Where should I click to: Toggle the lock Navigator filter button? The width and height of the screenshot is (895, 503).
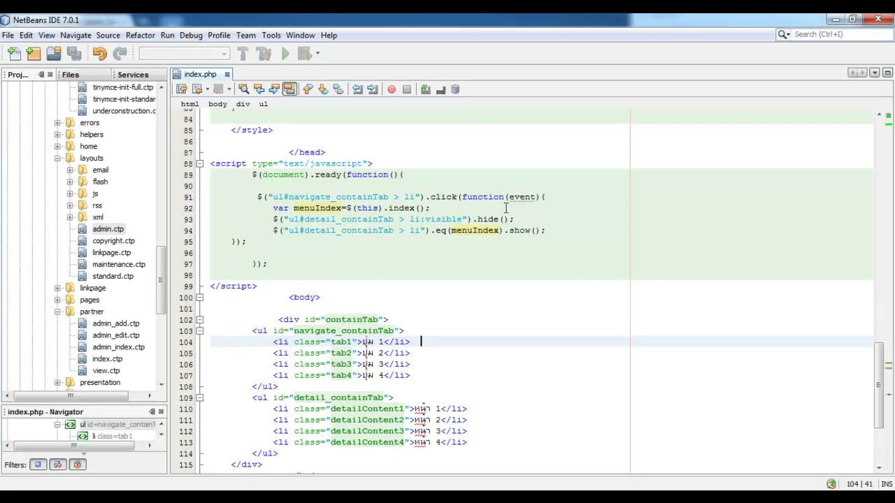[x=78, y=465]
